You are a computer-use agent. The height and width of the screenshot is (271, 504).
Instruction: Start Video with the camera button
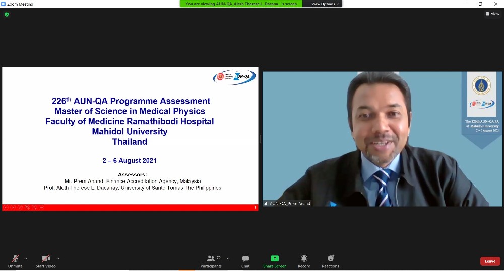[45, 259]
